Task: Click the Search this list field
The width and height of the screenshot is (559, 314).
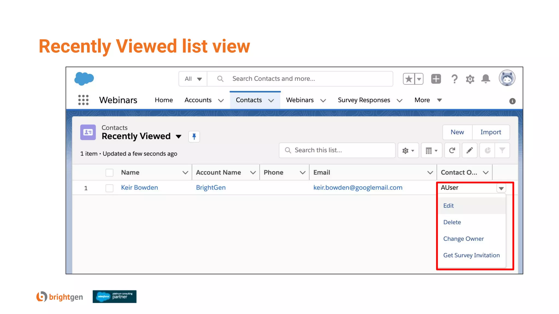Action: [x=337, y=150]
